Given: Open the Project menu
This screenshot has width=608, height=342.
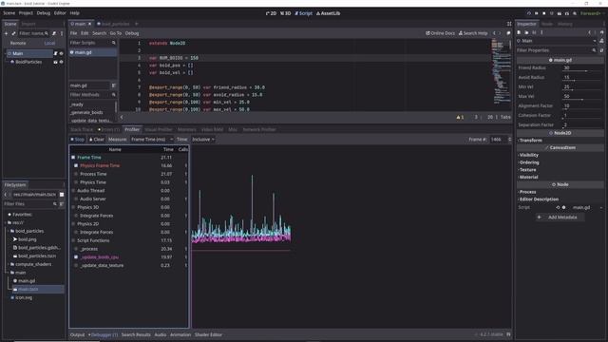Looking at the screenshot, I should (26, 12).
